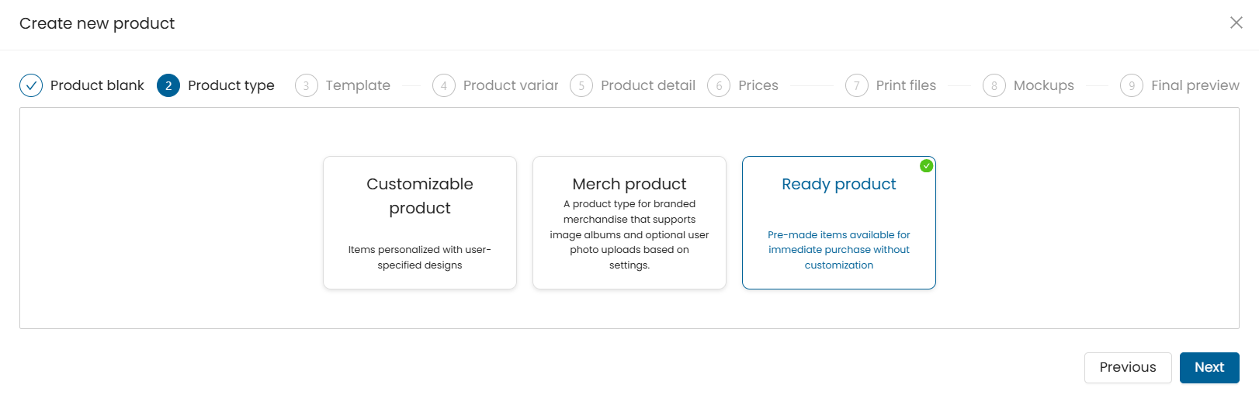The height and width of the screenshot is (402, 1259).
Task: Click the step 7 Print files circle icon
Action: click(x=857, y=85)
